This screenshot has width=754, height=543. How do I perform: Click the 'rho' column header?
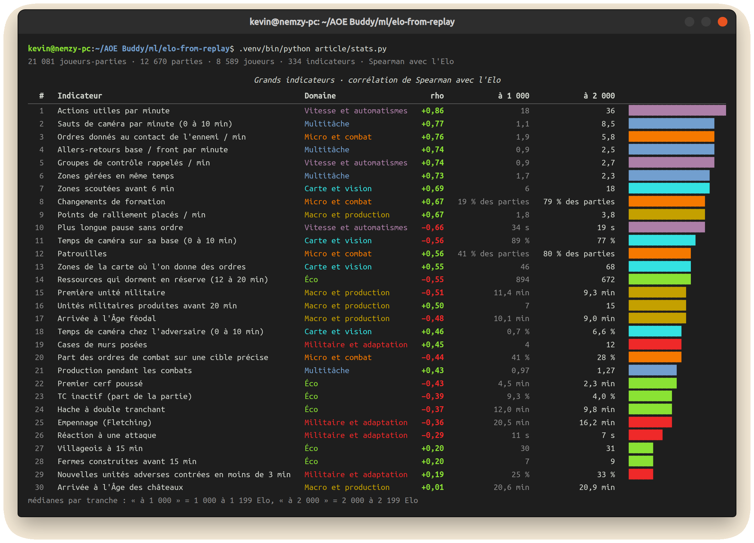(437, 96)
